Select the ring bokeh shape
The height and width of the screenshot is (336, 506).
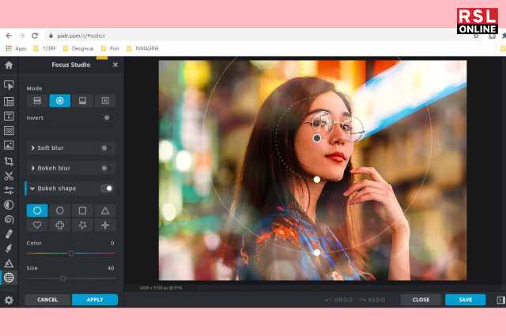(60, 211)
